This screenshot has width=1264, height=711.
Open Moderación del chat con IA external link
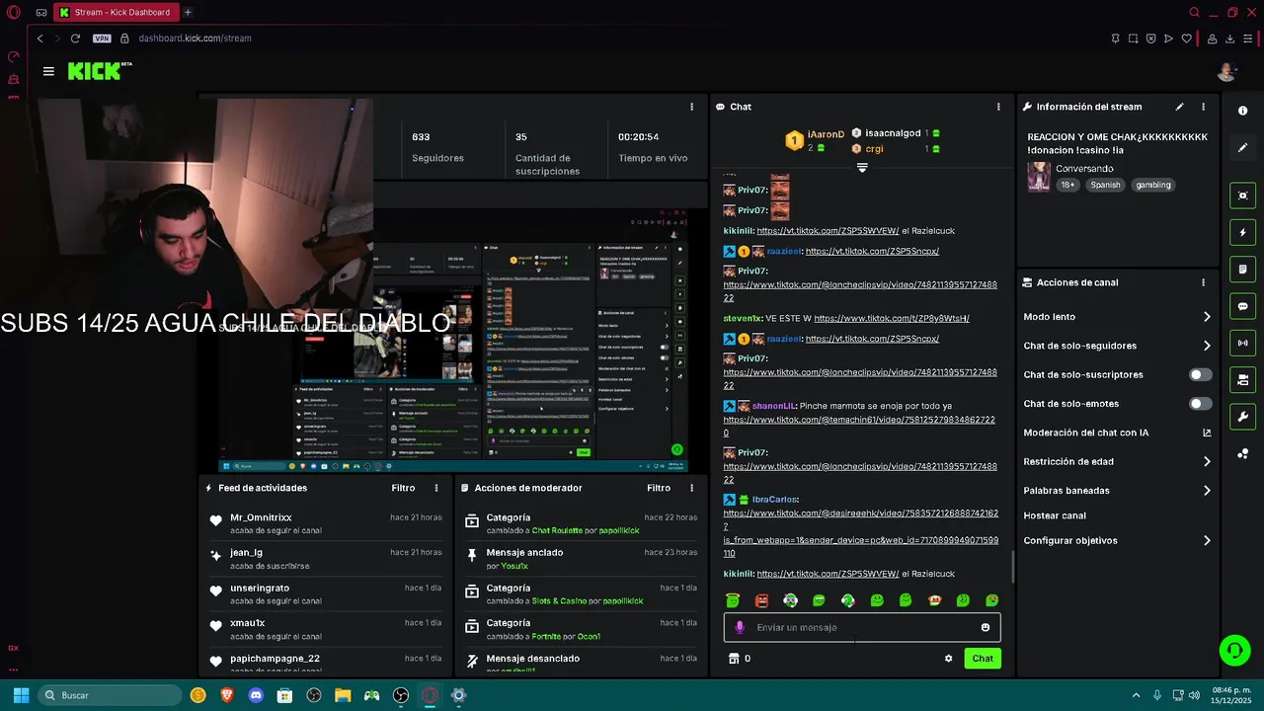tap(1207, 433)
